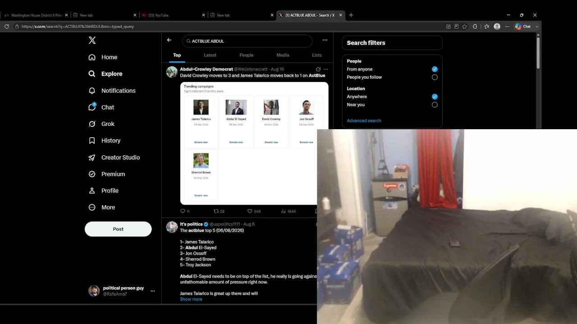Open the @uspolitics1111 profile handle
This screenshot has height=324, width=577.
[x=224, y=224]
